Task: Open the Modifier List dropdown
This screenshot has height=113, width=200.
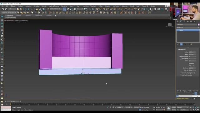Action: tap(188, 28)
